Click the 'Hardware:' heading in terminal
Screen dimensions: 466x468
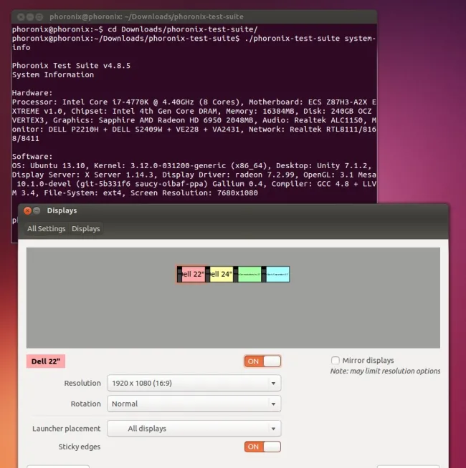(32, 93)
